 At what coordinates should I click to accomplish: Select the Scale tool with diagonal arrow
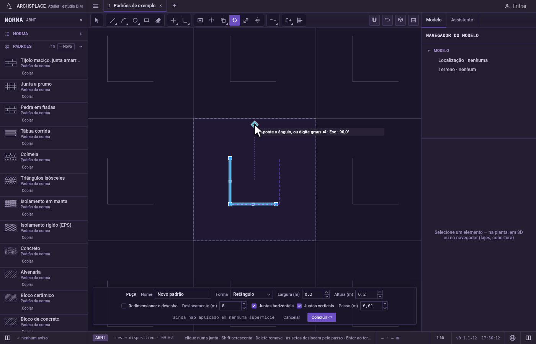tap(246, 20)
